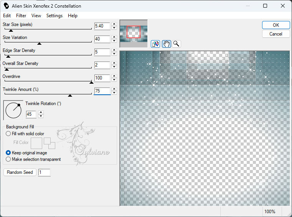The height and width of the screenshot is (217, 292).
Task: Click the Overall Star Density slider handle
Action: click(x=7, y=70)
